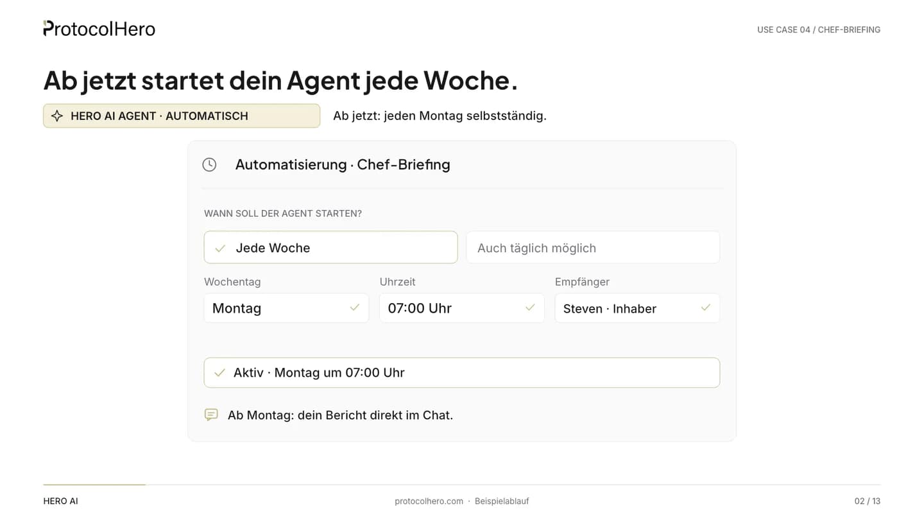This screenshot has height=520, width=924.
Task: Click the Use Case 04 Chef-Briefing header label
Action: [x=819, y=30]
